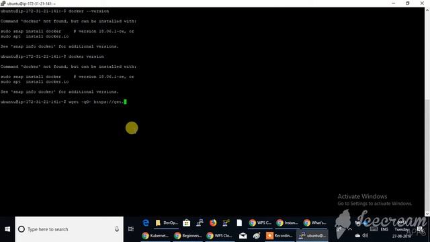Viewport: 430px width, 242px height.
Task: Click the 'docker version' command on the second prompt
Action: pos(86,56)
